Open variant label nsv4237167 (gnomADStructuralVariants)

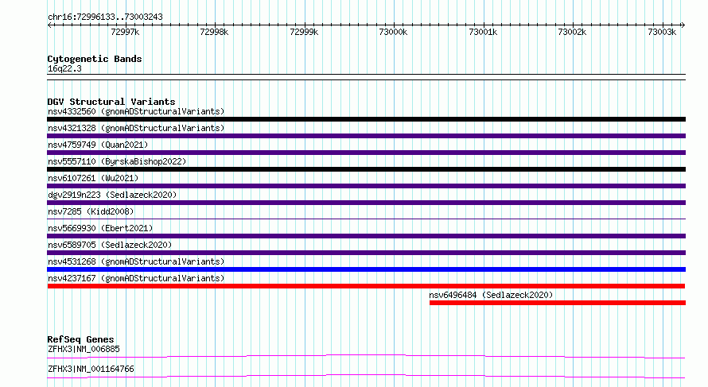pyautogui.click(x=136, y=278)
